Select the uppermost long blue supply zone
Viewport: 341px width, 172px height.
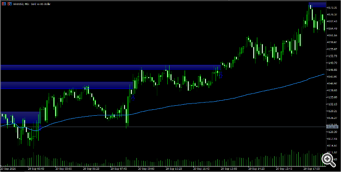pos(110,67)
